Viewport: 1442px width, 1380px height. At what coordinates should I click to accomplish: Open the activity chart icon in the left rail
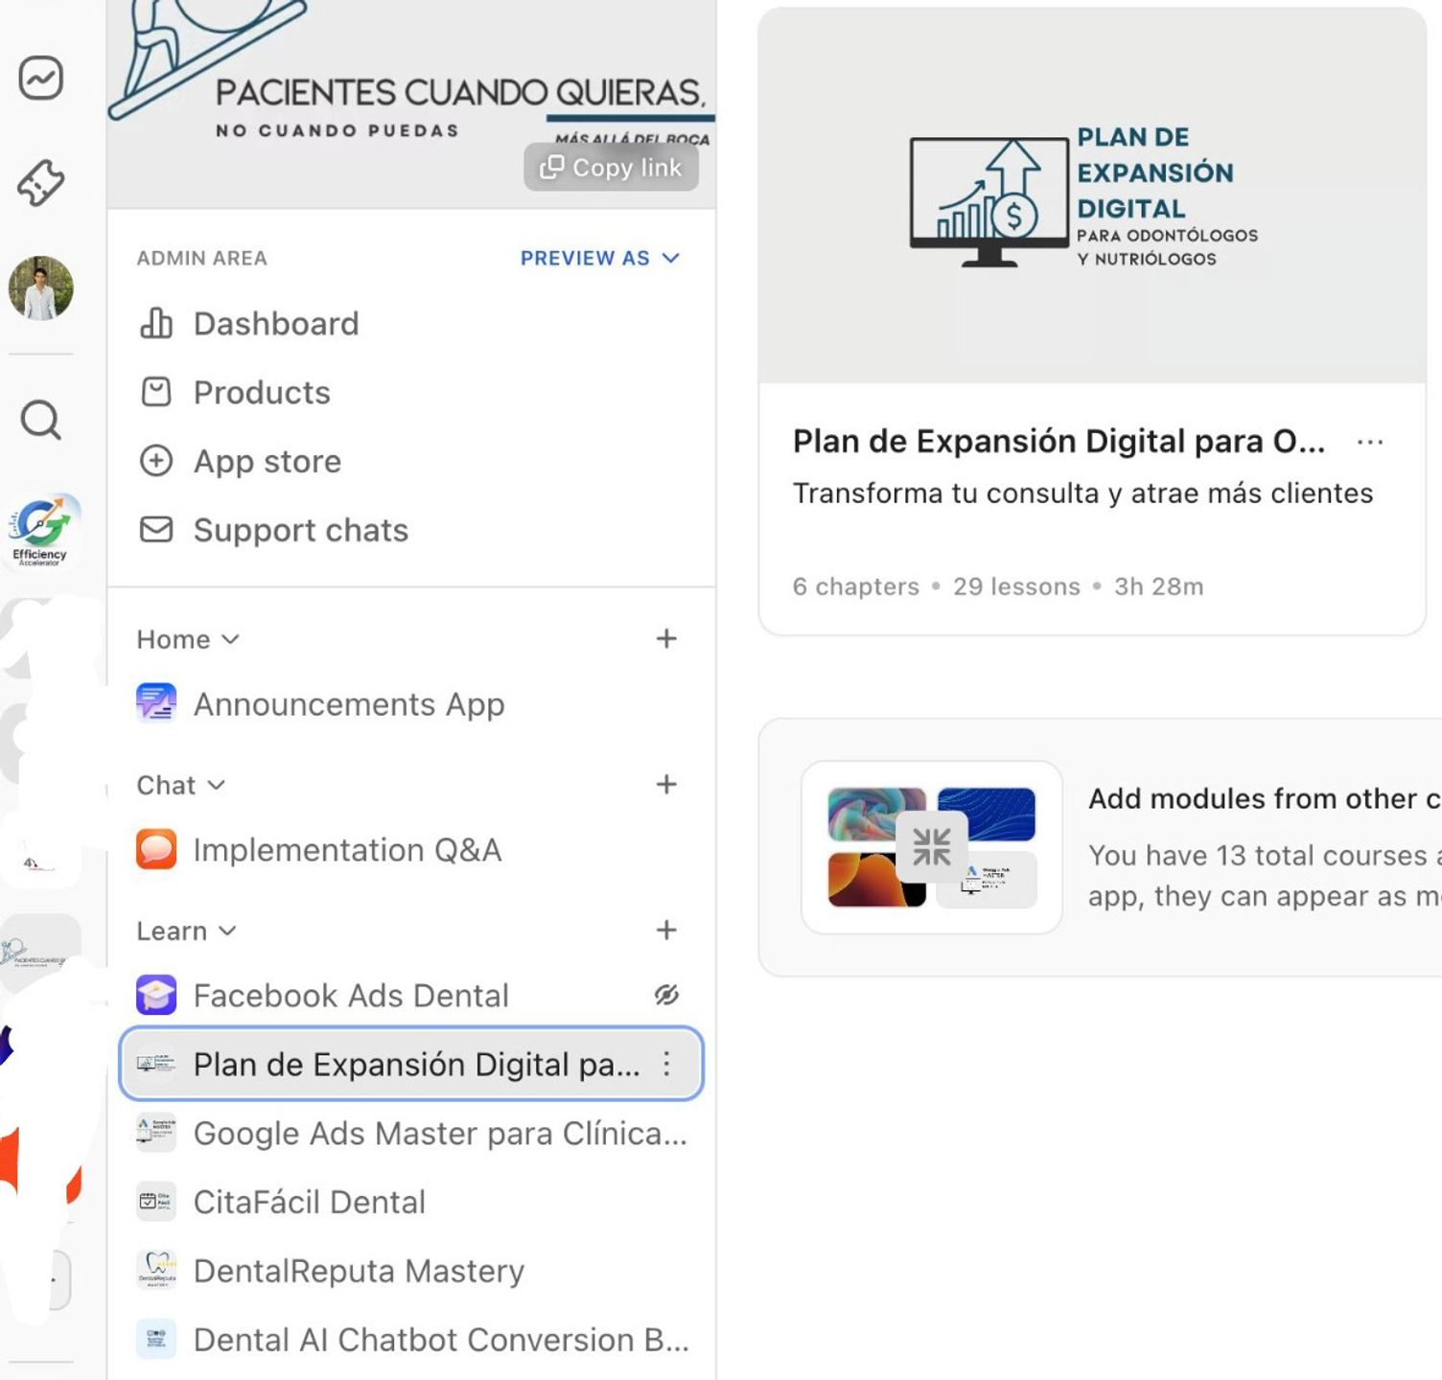pos(41,78)
